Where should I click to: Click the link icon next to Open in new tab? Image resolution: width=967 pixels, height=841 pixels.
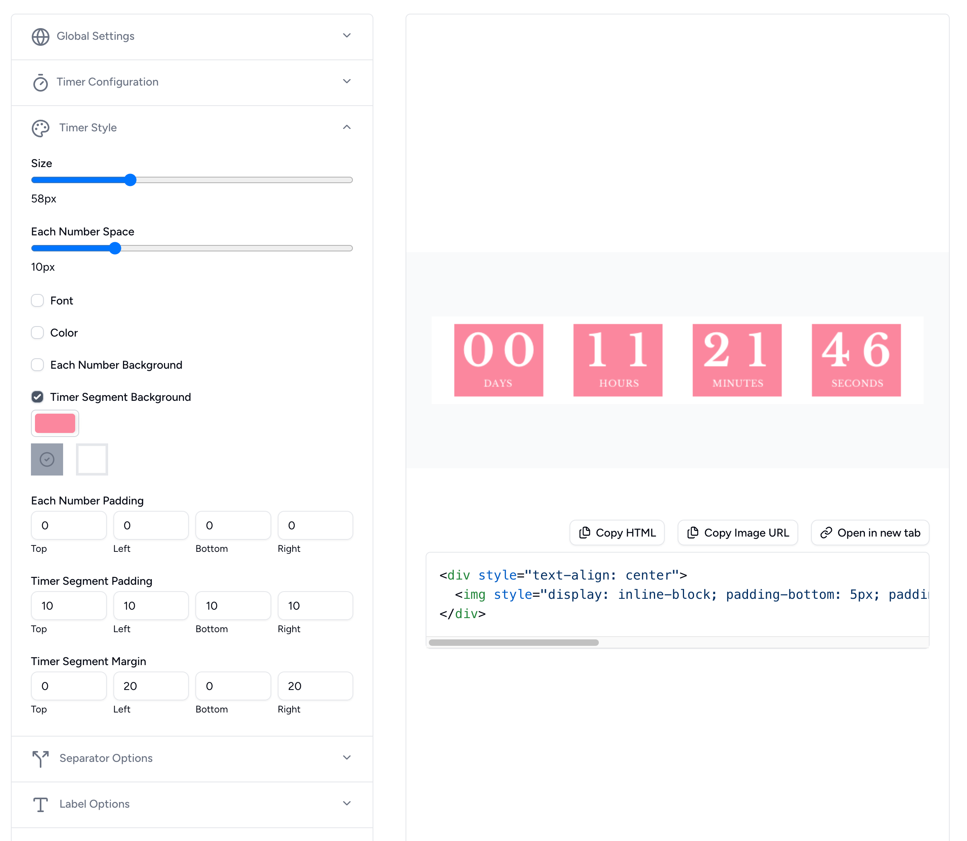[826, 532]
